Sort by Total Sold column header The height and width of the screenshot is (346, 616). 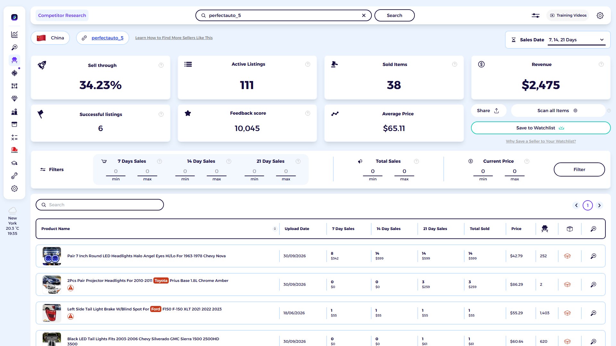pyautogui.click(x=479, y=229)
